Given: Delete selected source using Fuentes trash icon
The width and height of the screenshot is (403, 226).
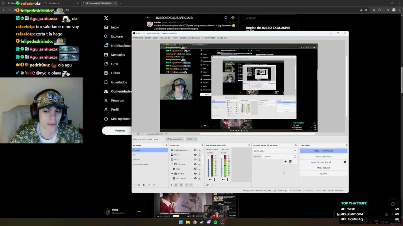Looking at the screenshot, I should [x=176, y=185].
